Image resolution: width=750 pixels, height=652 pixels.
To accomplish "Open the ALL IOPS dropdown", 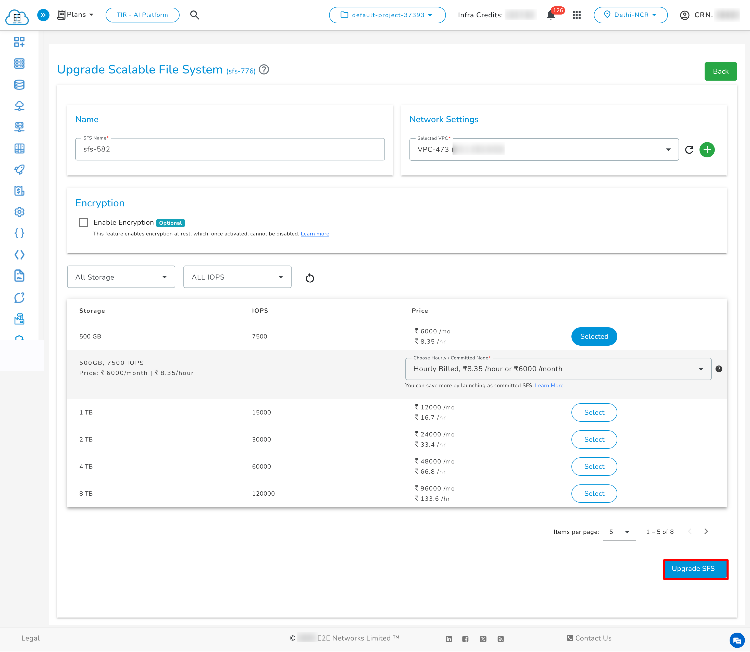I will pyautogui.click(x=237, y=277).
